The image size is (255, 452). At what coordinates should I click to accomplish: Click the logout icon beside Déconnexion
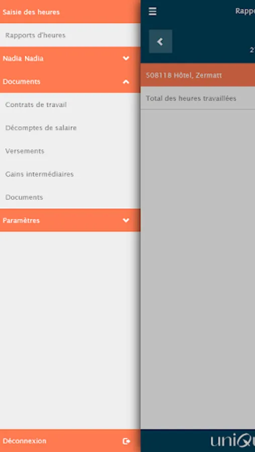tap(126, 441)
